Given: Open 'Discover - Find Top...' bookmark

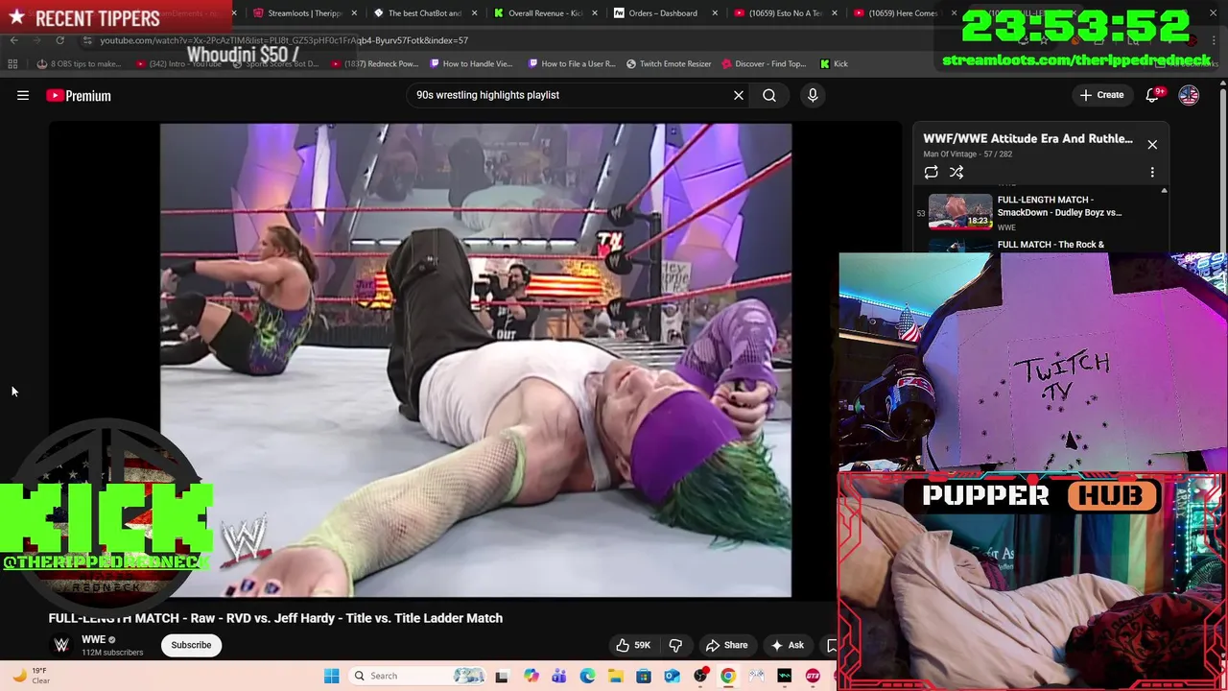Looking at the screenshot, I should pos(765,63).
